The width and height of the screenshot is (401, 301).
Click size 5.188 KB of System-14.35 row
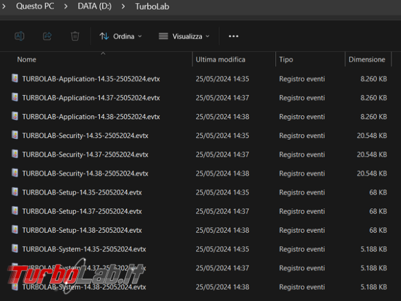tap(374, 249)
